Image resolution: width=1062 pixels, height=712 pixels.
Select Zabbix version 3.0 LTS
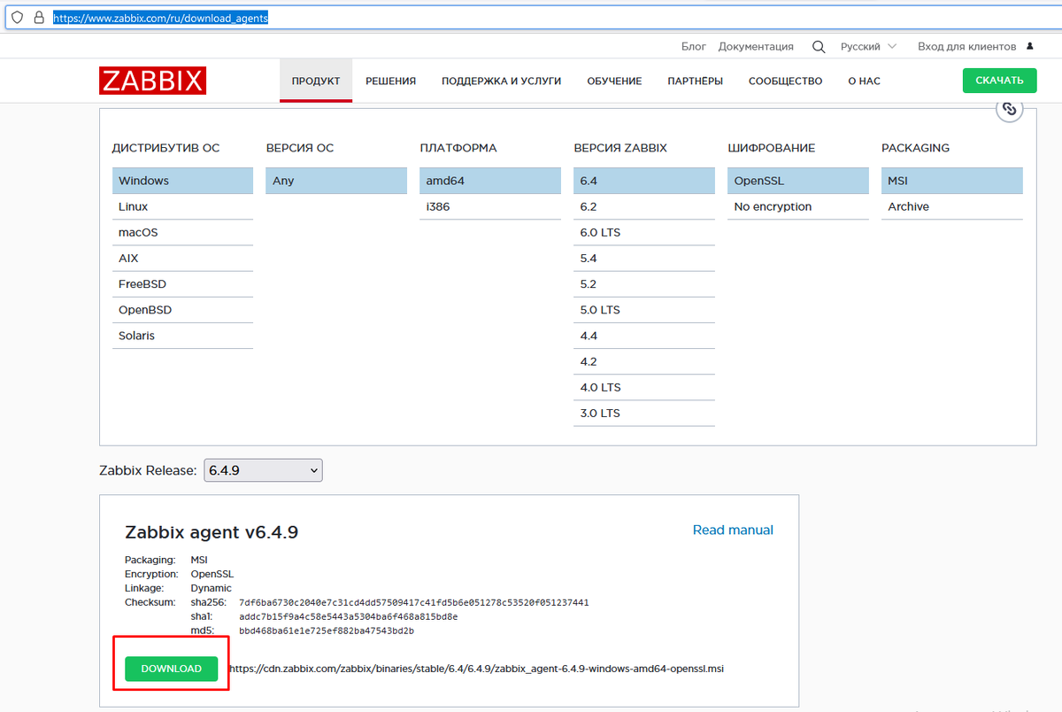coord(644,413)
